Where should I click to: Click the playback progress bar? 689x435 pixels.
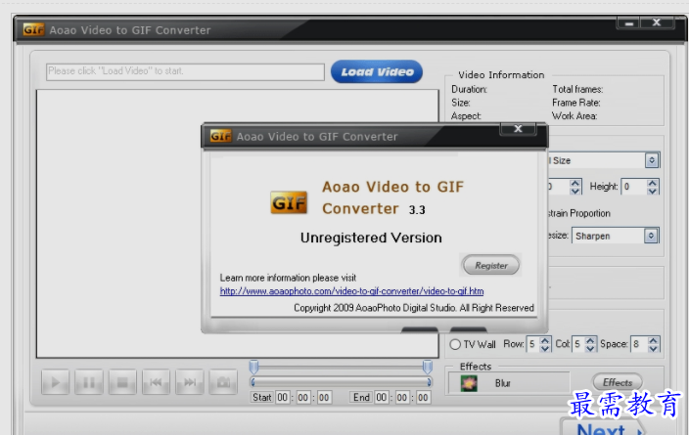click(x=341, y=382)
